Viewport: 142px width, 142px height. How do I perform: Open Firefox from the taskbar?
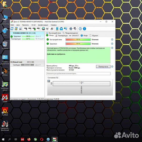click(x=29, y=139)
